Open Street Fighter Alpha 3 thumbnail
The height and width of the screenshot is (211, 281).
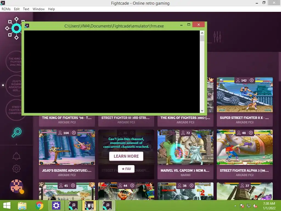(245, 147)
